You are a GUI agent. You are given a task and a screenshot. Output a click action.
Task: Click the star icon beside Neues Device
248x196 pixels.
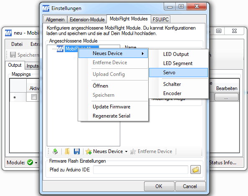tap(89, 151)
